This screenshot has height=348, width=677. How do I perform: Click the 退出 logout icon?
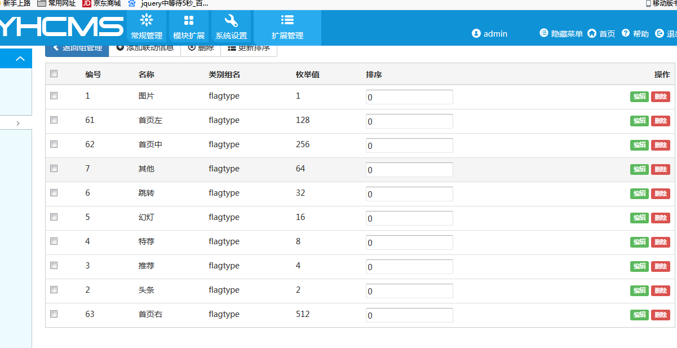click(x=660, y=34)
